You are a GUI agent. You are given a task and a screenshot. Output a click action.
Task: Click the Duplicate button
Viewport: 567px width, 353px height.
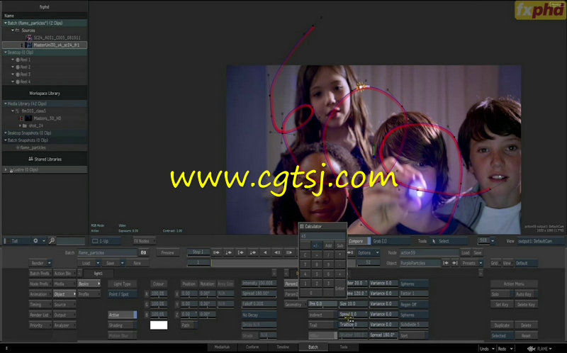click(x=502, y=325)
